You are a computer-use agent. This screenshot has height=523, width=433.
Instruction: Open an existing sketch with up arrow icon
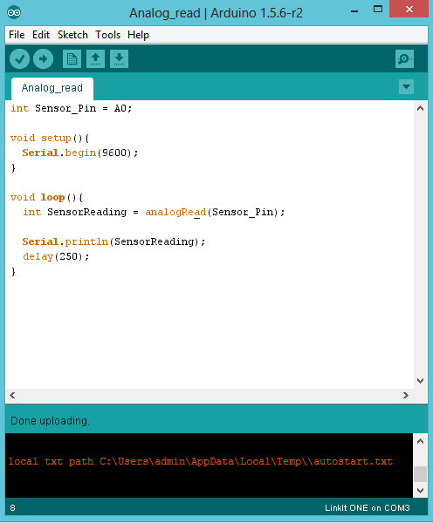95,59
